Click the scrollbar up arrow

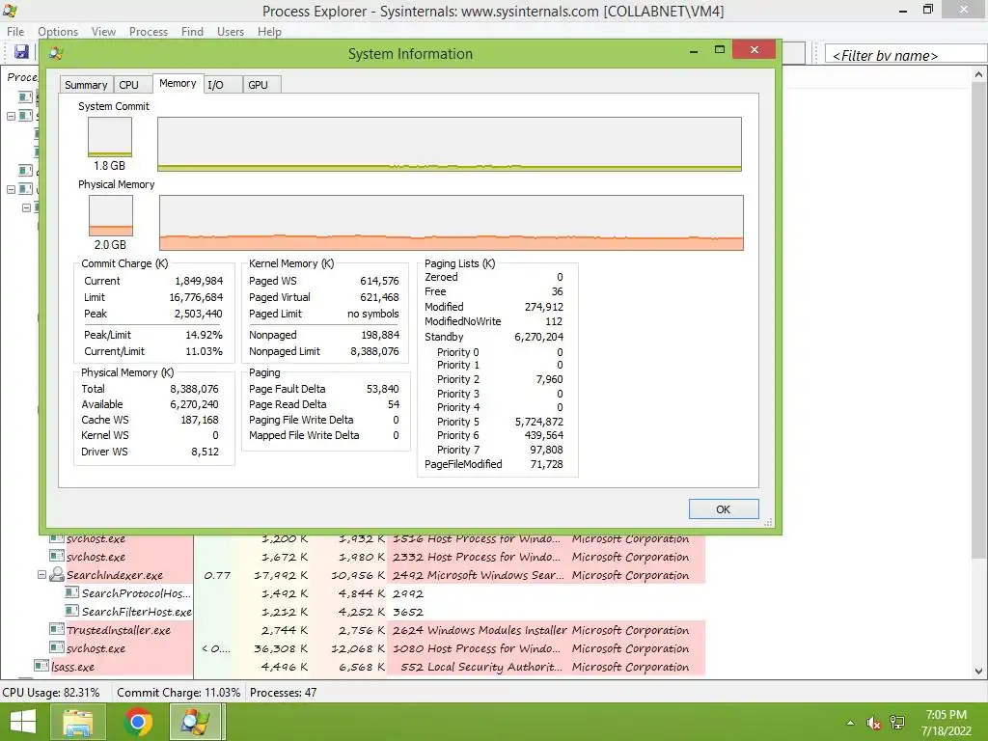tap(978, 74)
